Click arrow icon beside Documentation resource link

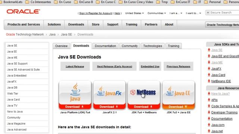[209, 118]
